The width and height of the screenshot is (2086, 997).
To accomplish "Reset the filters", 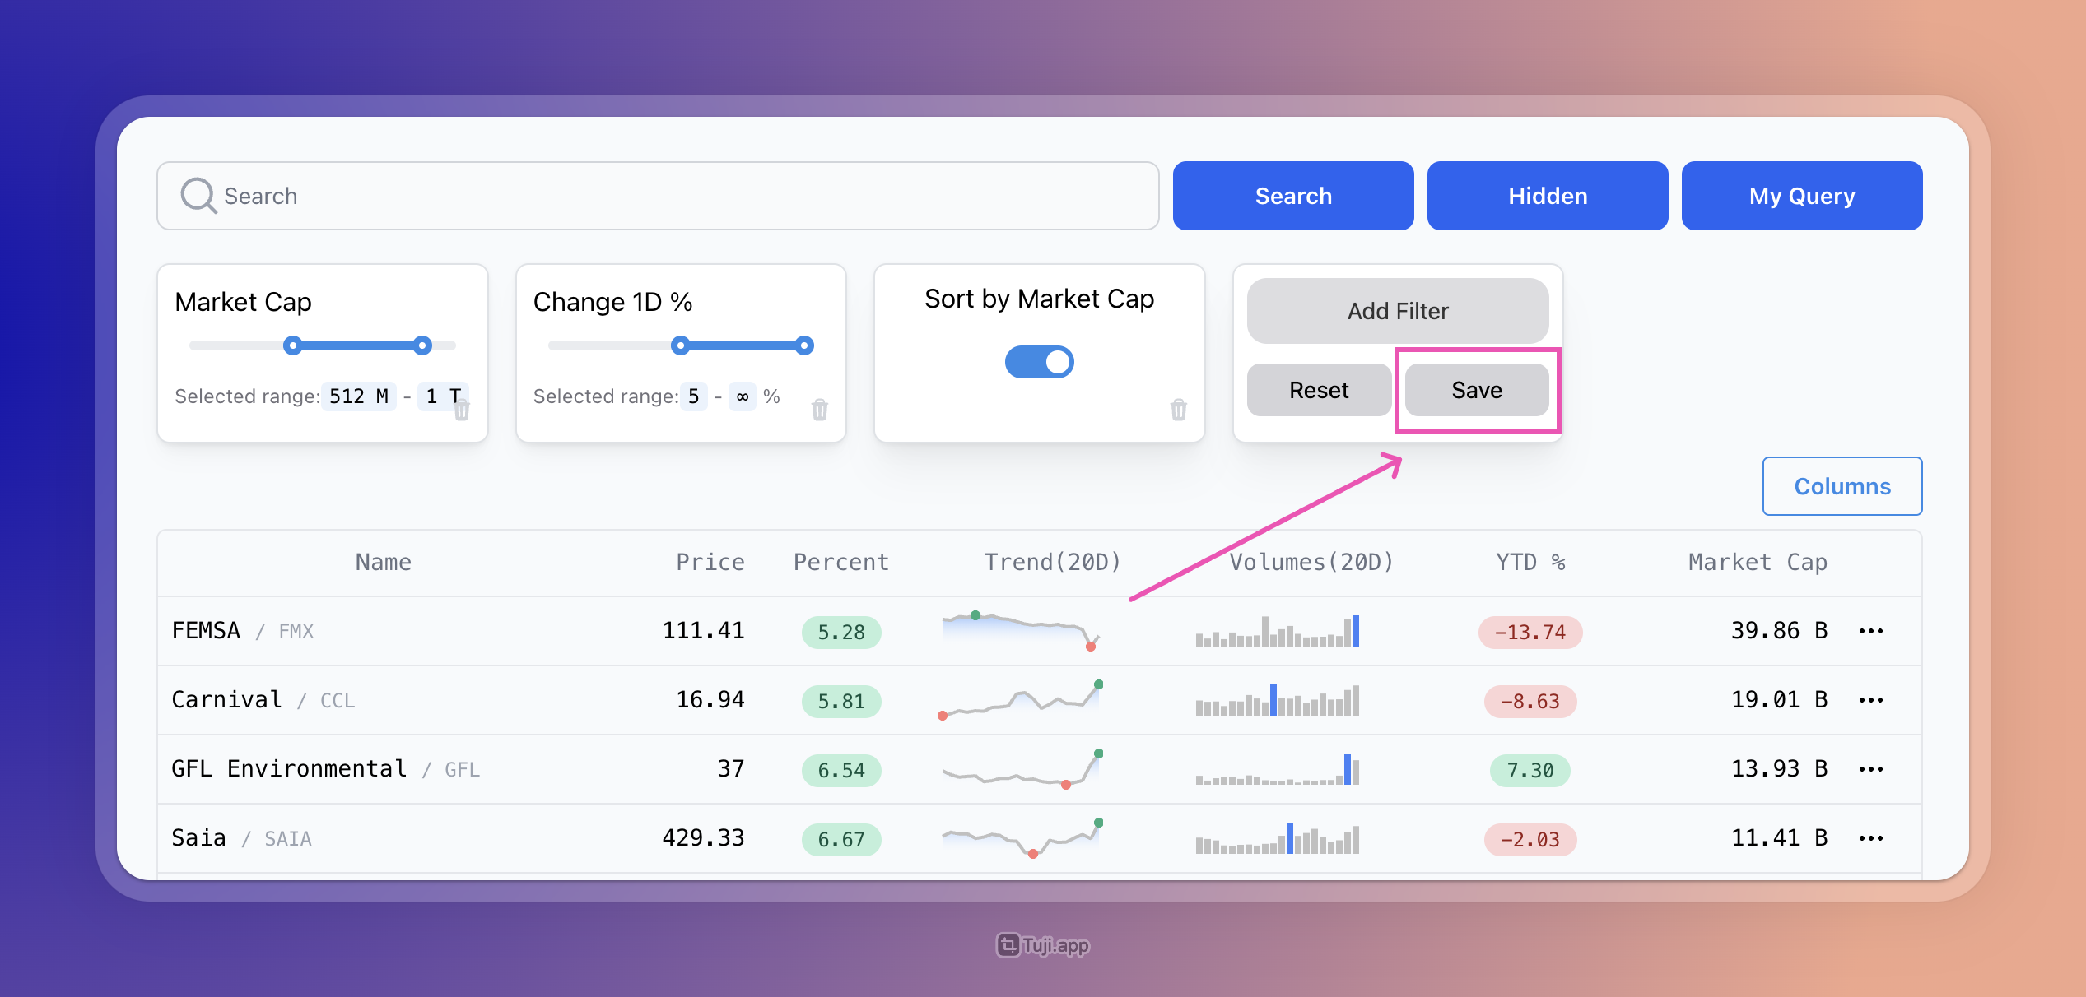I will pos(1319,390).
